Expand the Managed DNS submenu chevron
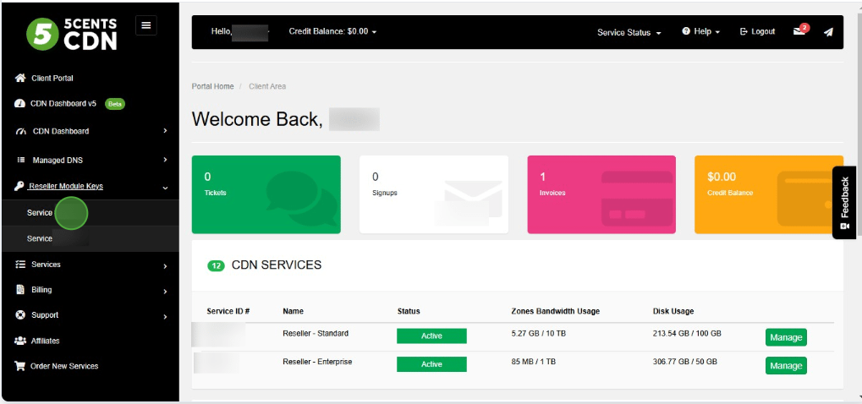 pos(165,160)
